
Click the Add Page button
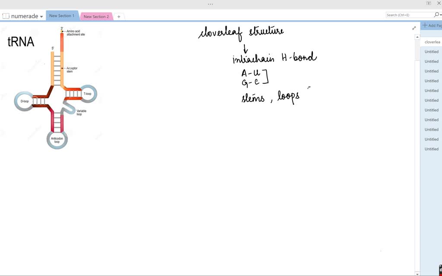click(x=432, y=25)
